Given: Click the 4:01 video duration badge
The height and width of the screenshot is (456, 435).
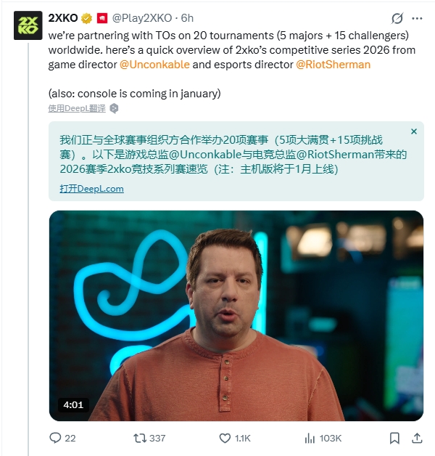Looking at the screenshot, I should (x=73, y=405).
